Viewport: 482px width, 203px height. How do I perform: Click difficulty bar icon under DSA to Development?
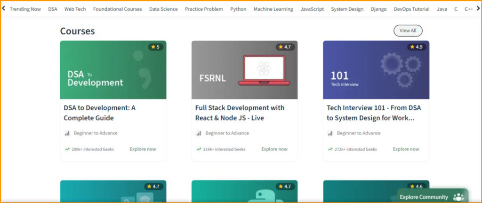tap(67, 133)
